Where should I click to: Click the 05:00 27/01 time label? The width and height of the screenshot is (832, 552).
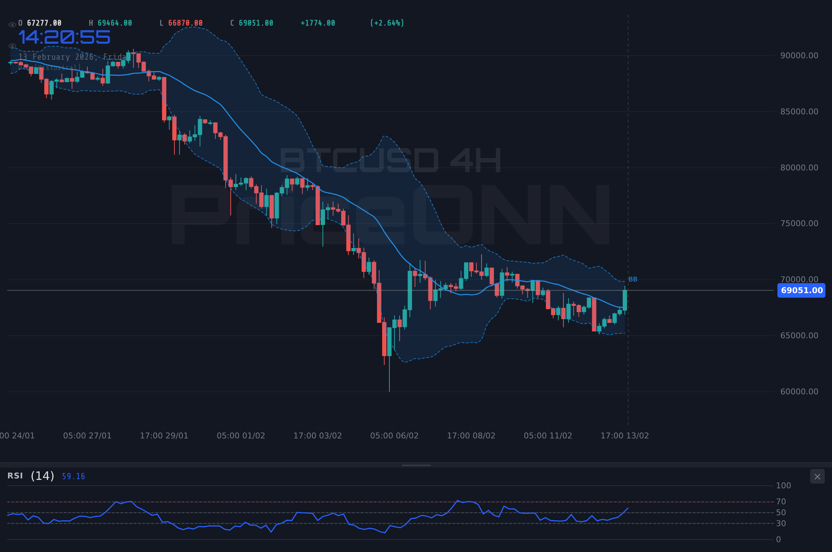87,436
